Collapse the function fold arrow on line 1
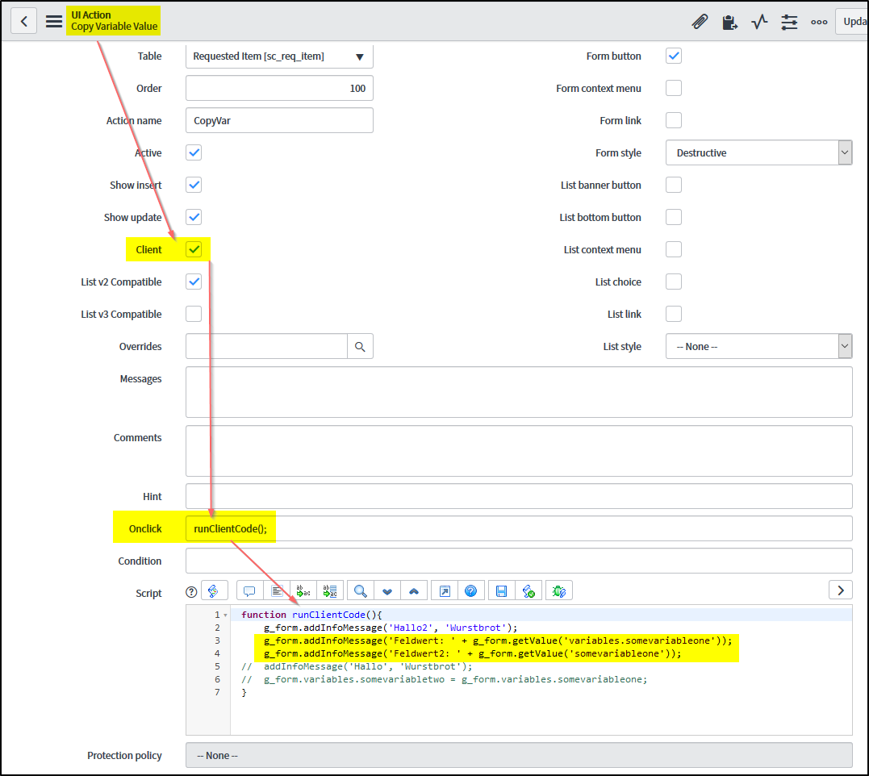 pos(226,615)
